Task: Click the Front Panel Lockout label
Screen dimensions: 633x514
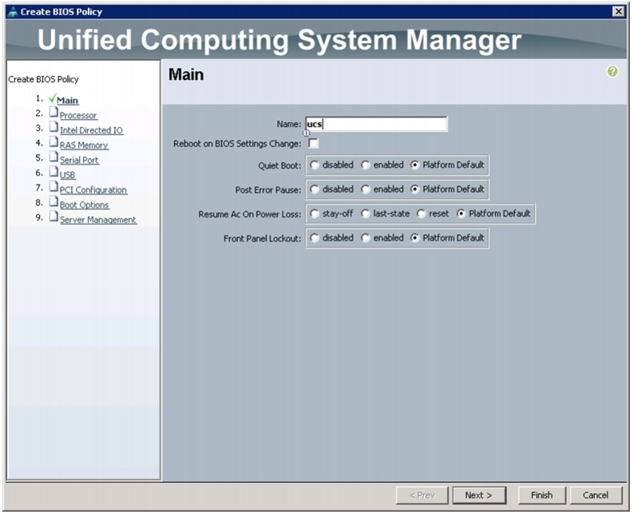Action: 263,239
